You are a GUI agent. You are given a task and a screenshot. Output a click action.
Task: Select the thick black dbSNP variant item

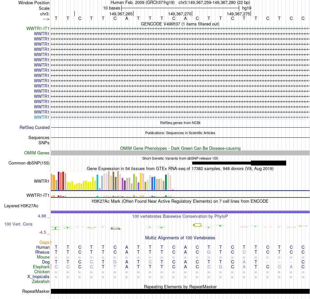tap(269, 163)
